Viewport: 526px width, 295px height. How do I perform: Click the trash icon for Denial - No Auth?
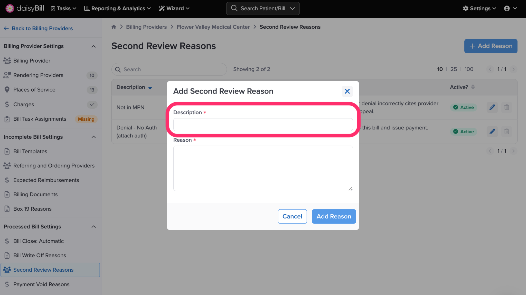[x=506, y=131]
